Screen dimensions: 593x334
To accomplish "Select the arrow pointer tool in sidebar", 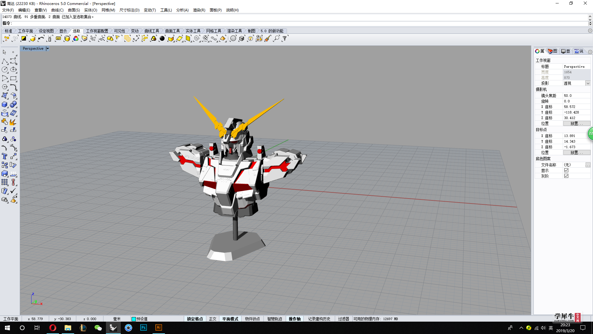I will [x=5, y=52].
